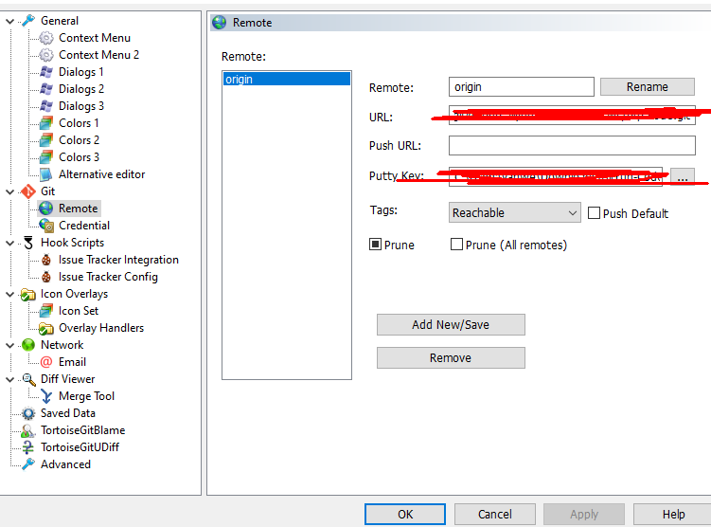Collapse the Icon Overlays tree node

[x=9, y=294]
